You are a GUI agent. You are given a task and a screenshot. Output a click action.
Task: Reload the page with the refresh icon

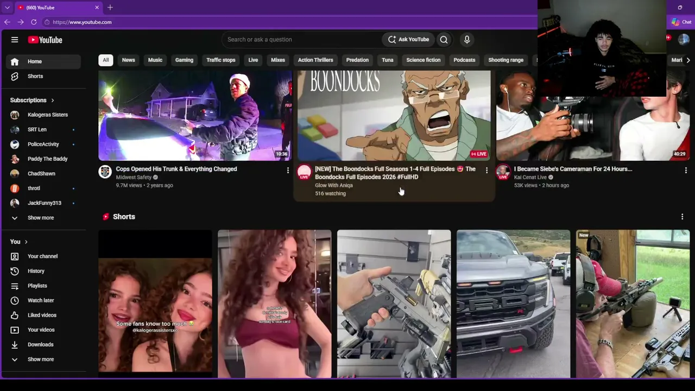34,22
